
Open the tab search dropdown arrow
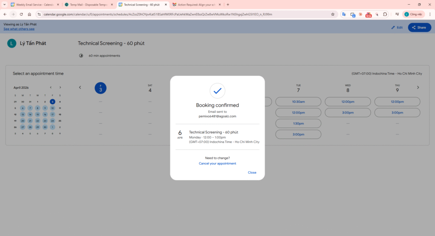pyautogui.click(x=4, y=4)
